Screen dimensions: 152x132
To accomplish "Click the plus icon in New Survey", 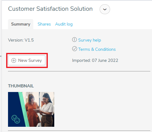I will coord(14,60).
